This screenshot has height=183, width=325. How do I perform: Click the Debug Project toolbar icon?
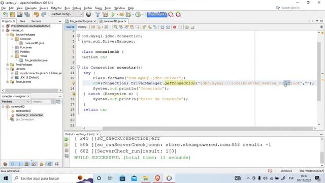(121, 15)
